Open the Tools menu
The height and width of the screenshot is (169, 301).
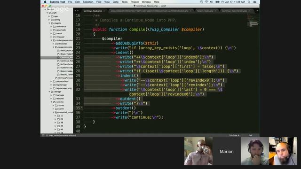(124, 2)
